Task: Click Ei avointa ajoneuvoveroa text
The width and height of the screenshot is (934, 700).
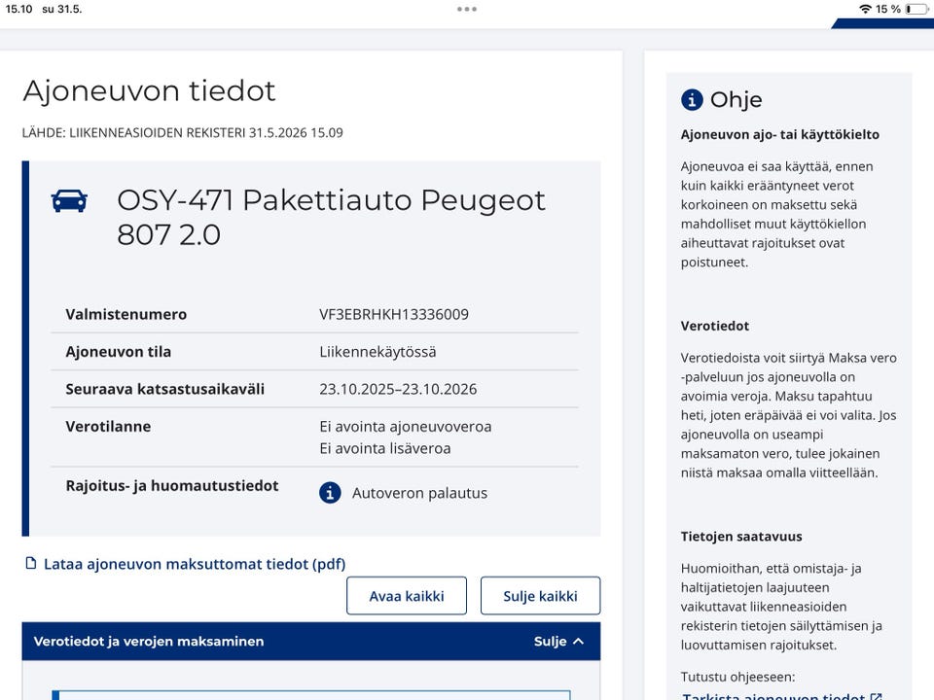Action: [405, 426]
